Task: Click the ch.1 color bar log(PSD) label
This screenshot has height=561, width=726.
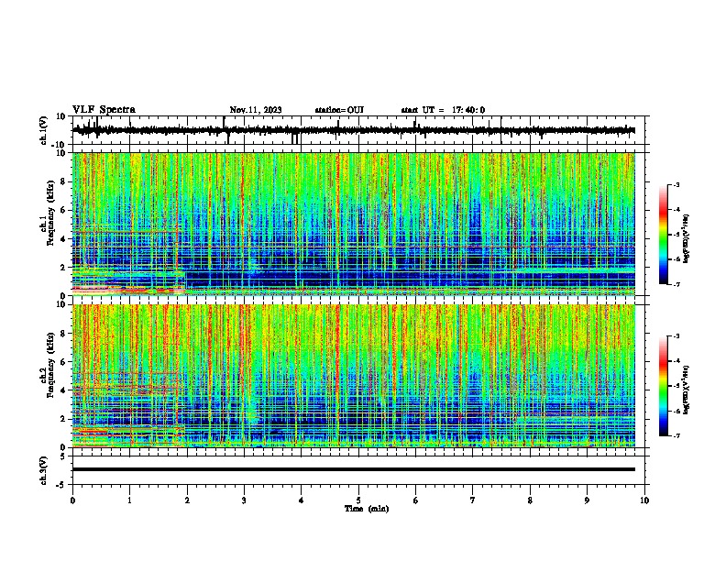Action: coord(686,238)
